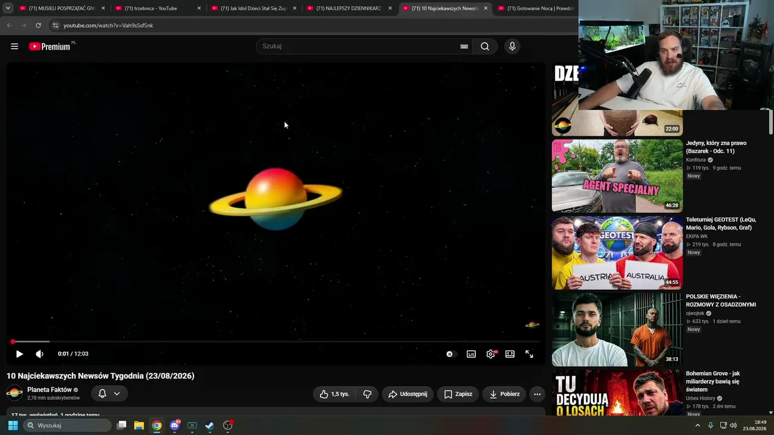The height and width of the screenshot is (435, 774).
Task: Open notification bell dropdown for Planeta Faktów
Action: [109, 393]
